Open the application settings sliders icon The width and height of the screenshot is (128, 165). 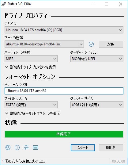(26, 148)
